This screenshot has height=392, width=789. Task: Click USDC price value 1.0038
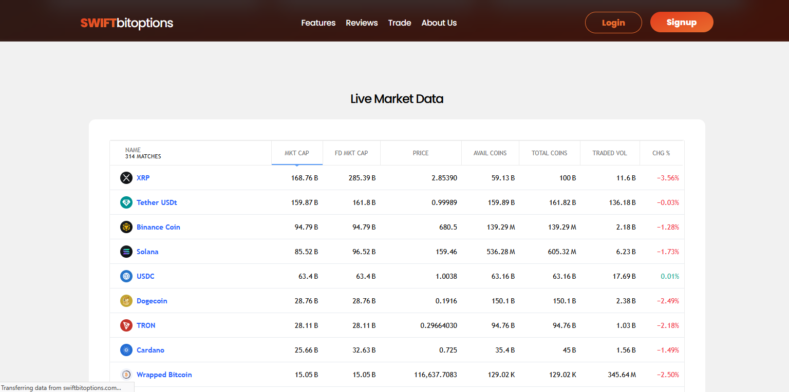pyautogui.click(x=446, y=276)
